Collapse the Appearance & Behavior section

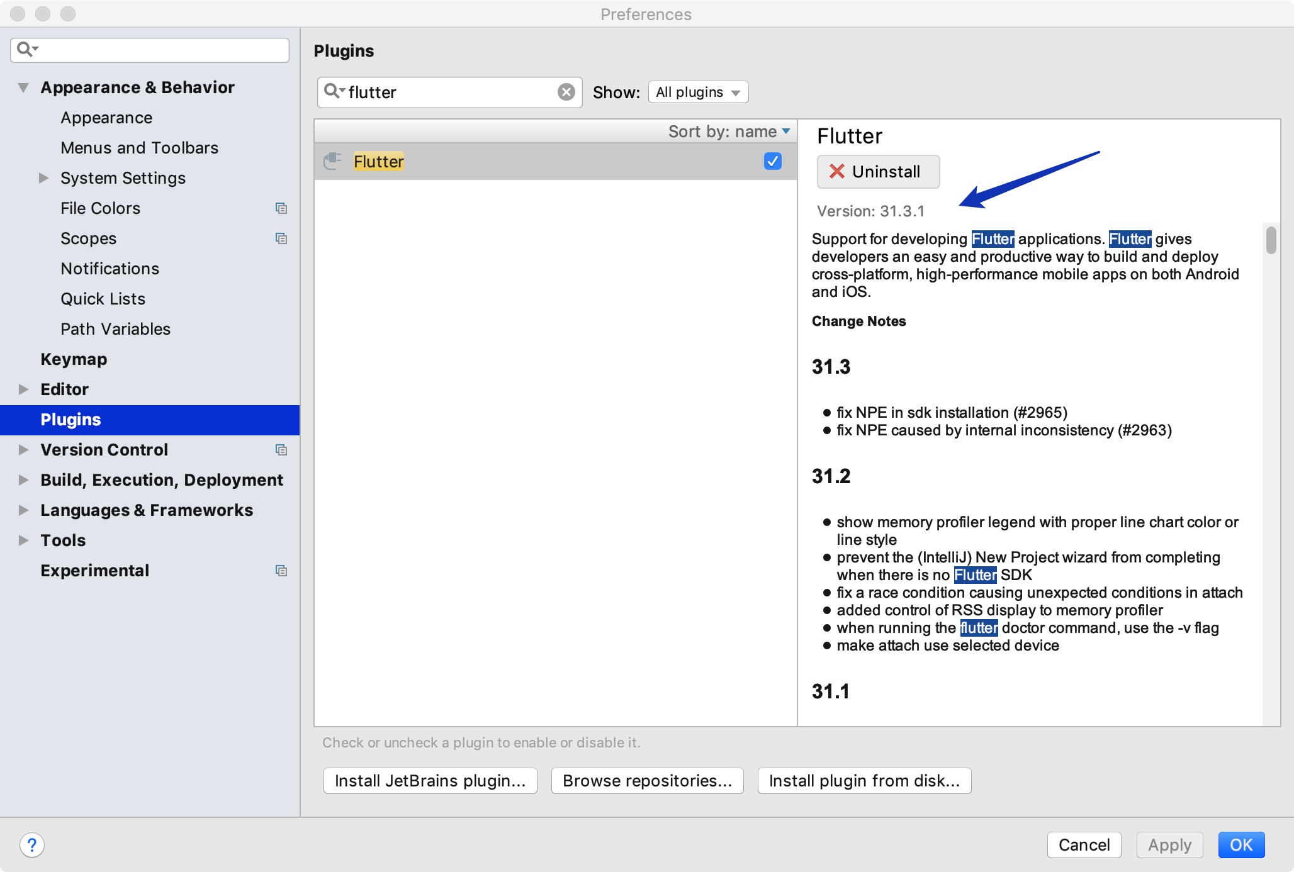coord(23,87)
